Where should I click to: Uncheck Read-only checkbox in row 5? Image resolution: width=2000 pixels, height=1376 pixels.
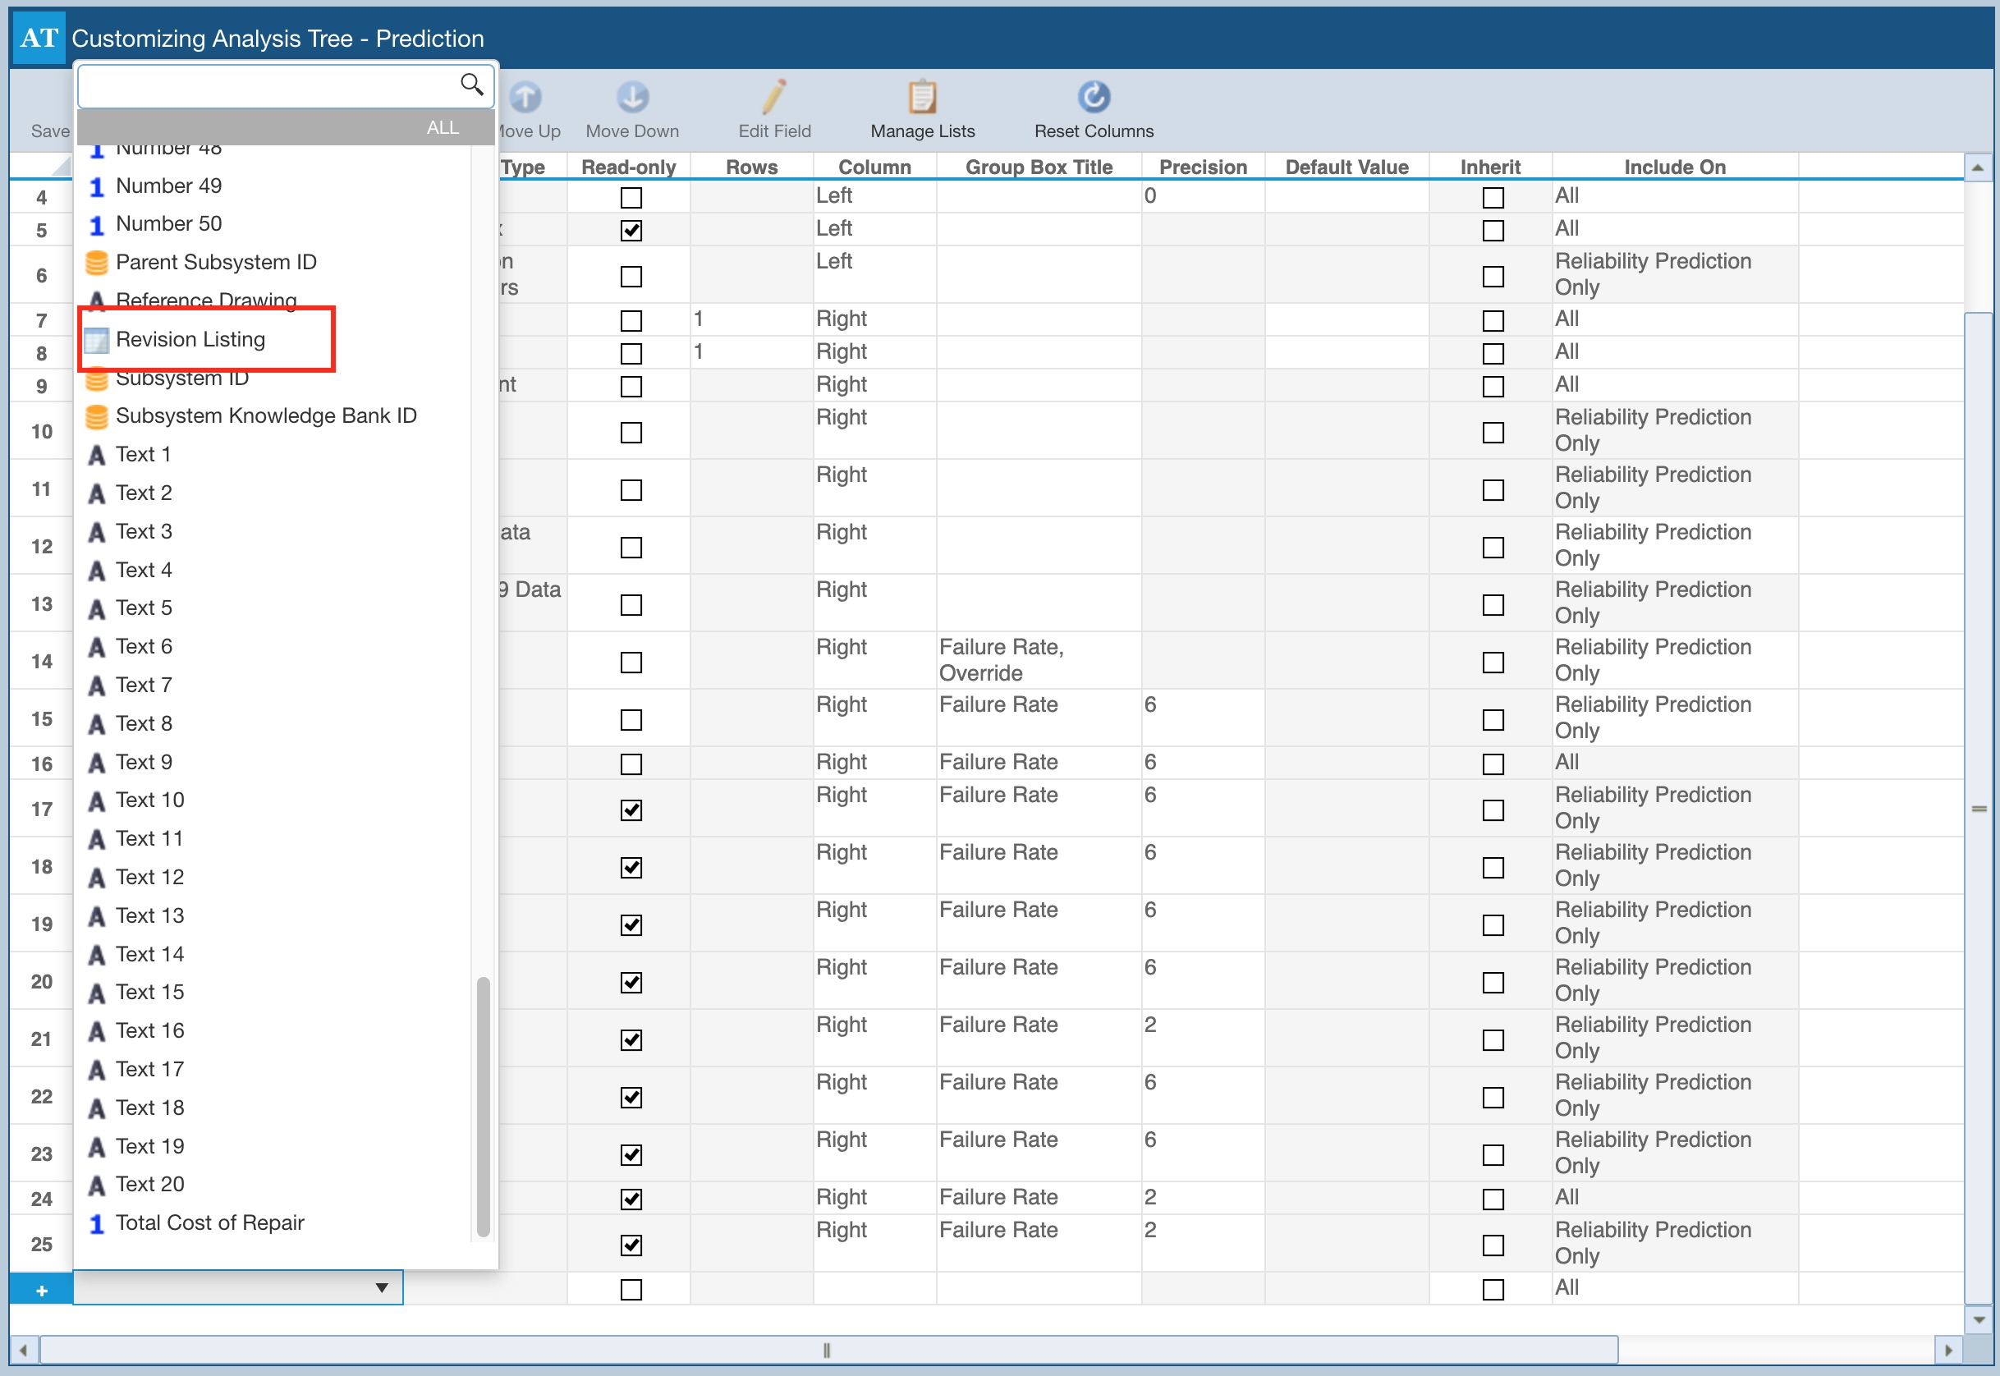click(631, 230)
